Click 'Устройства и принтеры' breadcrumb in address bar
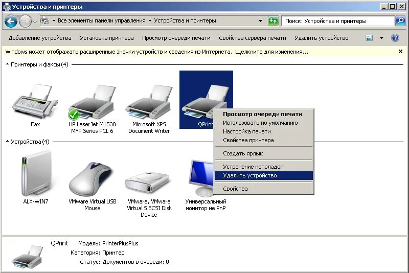Viewport: 409px width, 273px height. point(185,20)
